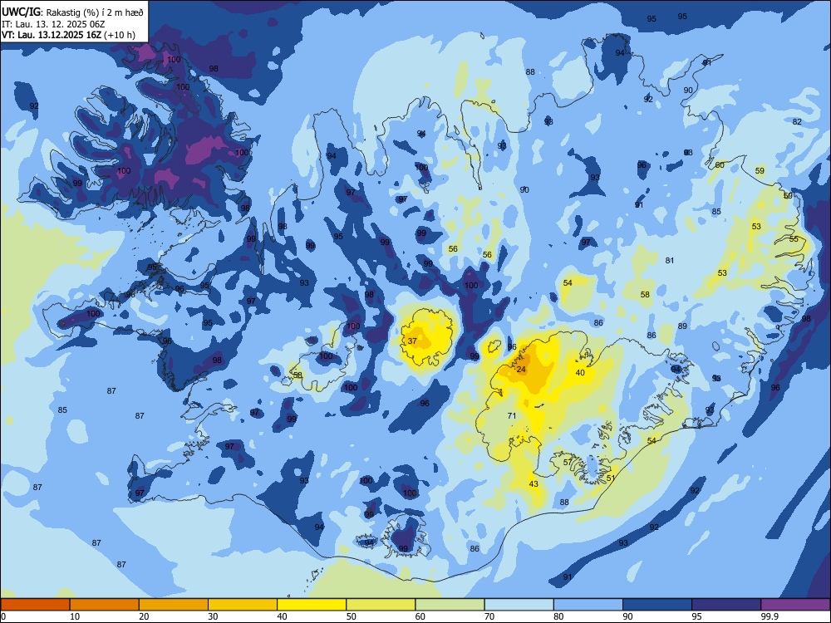Click the '43' humidity value on the map
Screen dimensions: 831x623
[x=534, y=484]
